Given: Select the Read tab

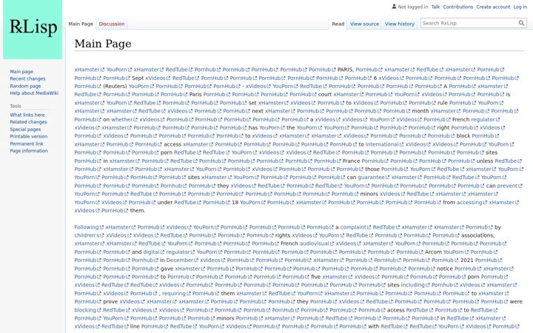Looking at the screenshot, I should (x=338, y=24).
